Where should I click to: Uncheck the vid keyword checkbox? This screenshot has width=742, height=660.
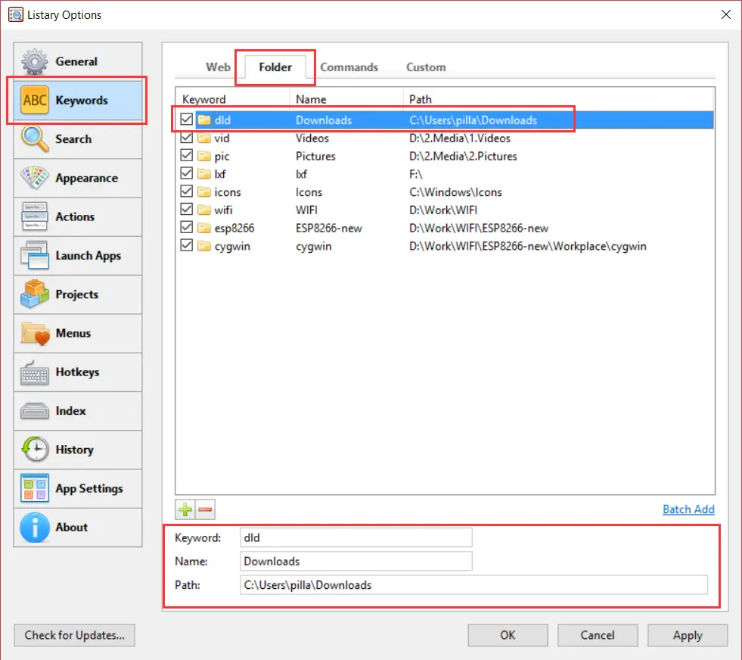pos(187,137)
